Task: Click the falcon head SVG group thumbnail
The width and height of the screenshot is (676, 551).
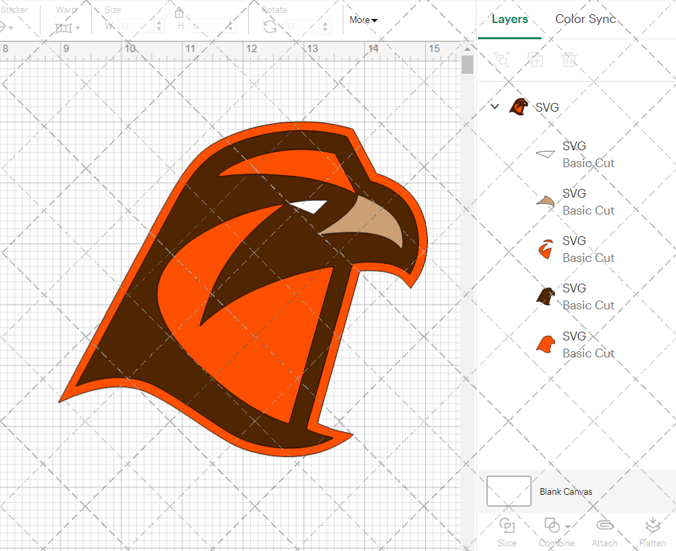Action: click(x=518, y=106)
